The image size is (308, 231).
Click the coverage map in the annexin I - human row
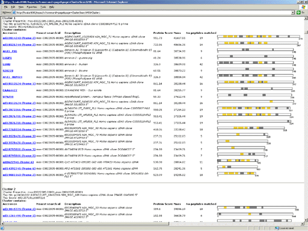click(256, 63)
